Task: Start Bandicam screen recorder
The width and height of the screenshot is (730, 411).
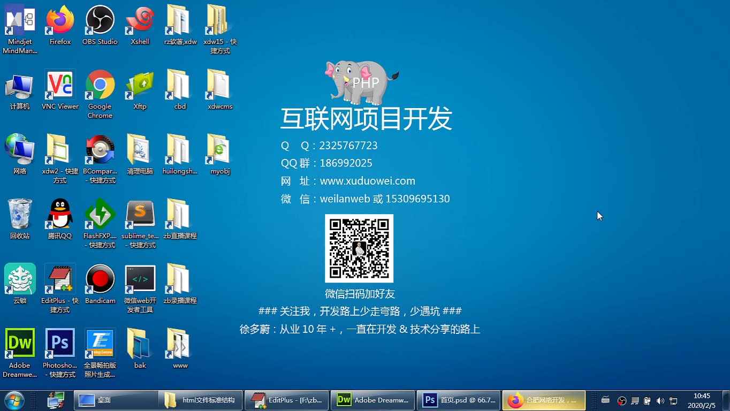Action: click(x=100, y=277)
